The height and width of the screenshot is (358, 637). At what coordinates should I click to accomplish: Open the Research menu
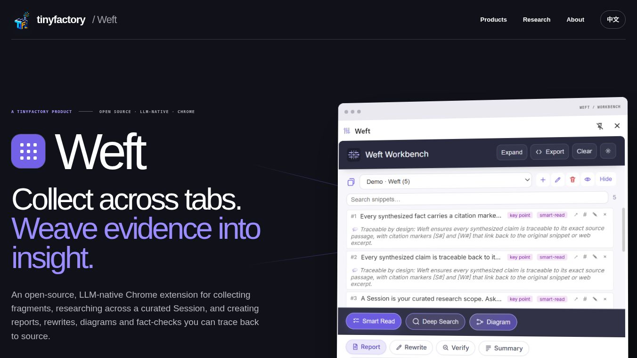pos(537,20)
